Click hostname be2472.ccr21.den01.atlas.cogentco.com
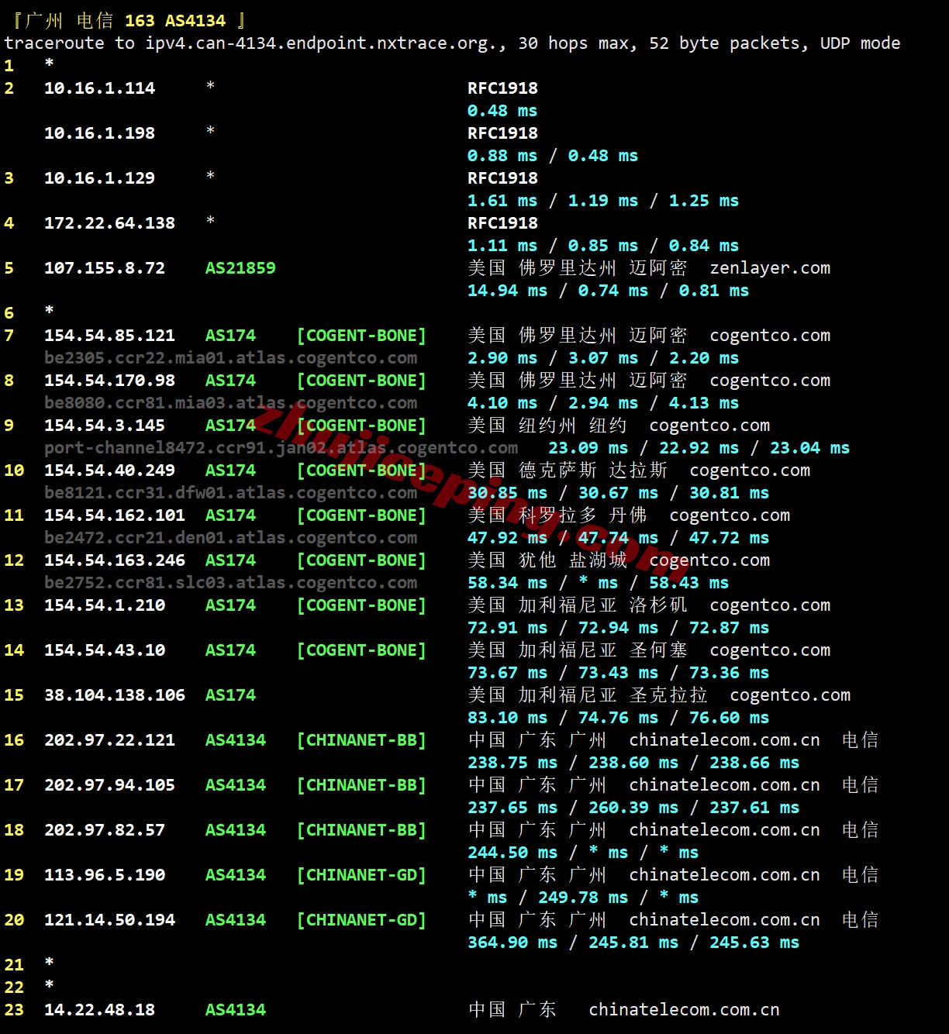Image resolution: width=949 pixels, height=1034 pixels. [x=230, y=538]
